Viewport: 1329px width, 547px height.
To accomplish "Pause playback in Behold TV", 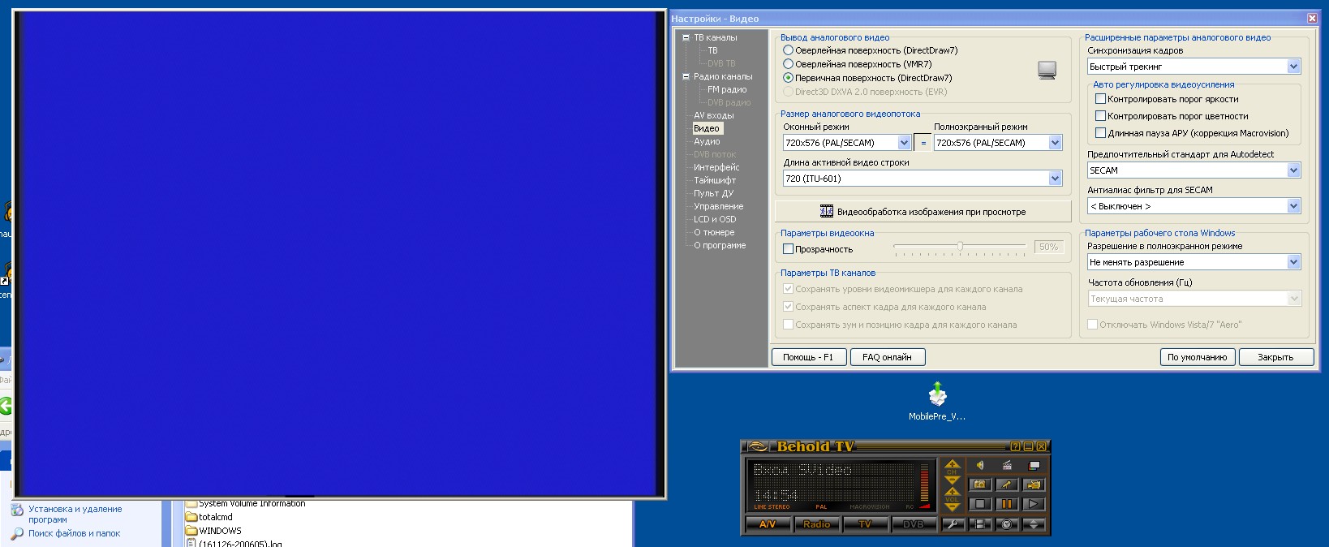I will [x=1006, y=504].
